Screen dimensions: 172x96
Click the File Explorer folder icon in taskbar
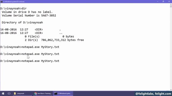pyautogui.click(x=15, y=94)
